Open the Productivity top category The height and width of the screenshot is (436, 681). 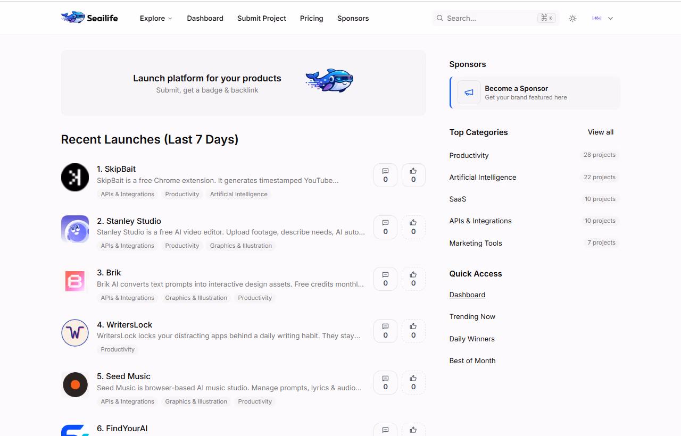click(x=469, y=155)
